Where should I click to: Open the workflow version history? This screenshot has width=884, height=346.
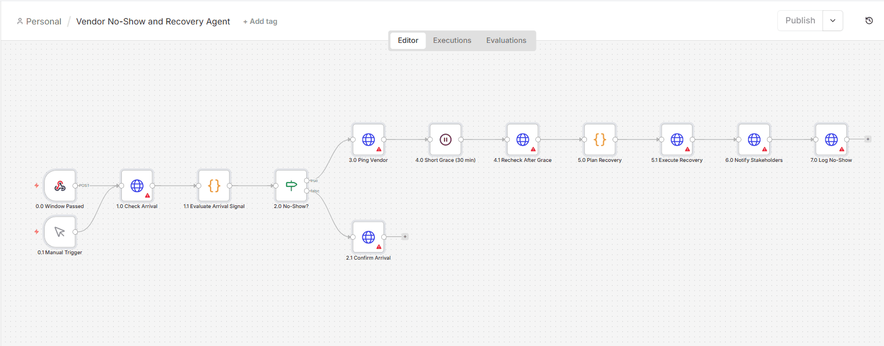click(x=869, y=21)
